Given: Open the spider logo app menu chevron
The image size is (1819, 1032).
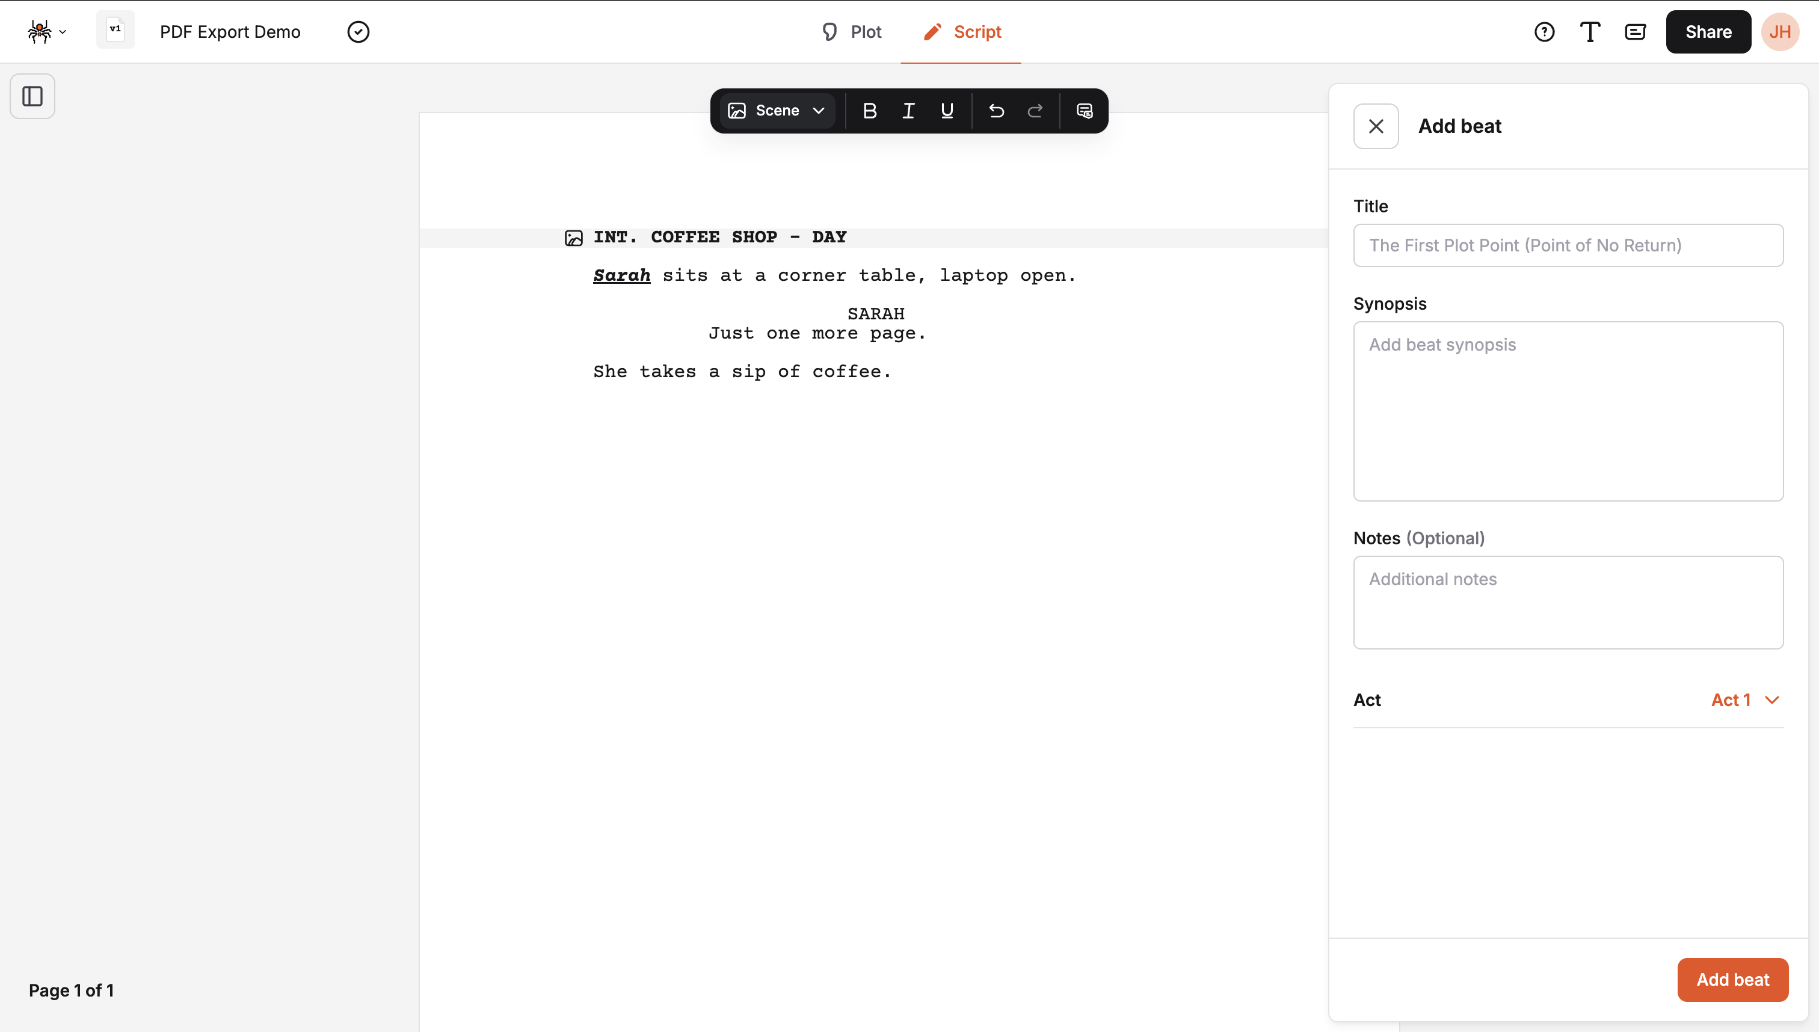Looking at the screenshot, I should (x=63, y=32).
